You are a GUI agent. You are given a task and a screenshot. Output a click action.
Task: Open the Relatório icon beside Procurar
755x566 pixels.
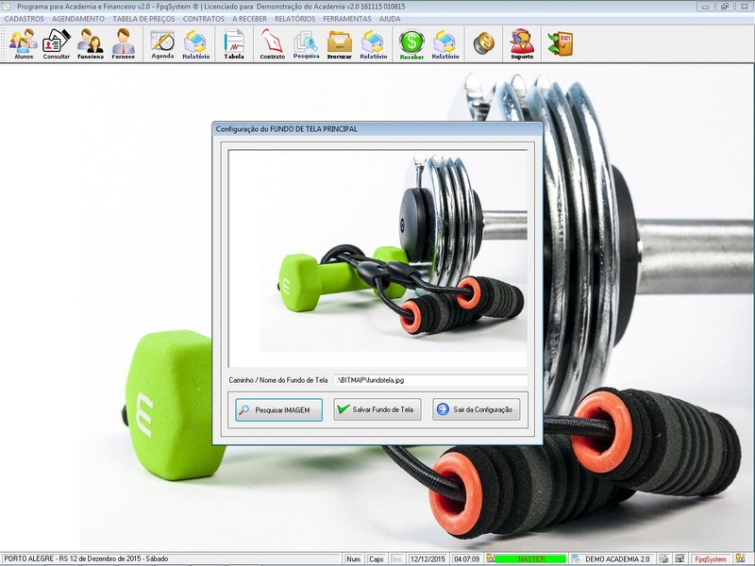[x=373, y=44]
